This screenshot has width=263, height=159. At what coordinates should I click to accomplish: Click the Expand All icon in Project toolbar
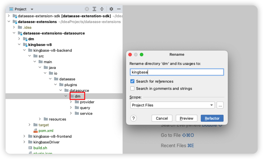[94, 9]
